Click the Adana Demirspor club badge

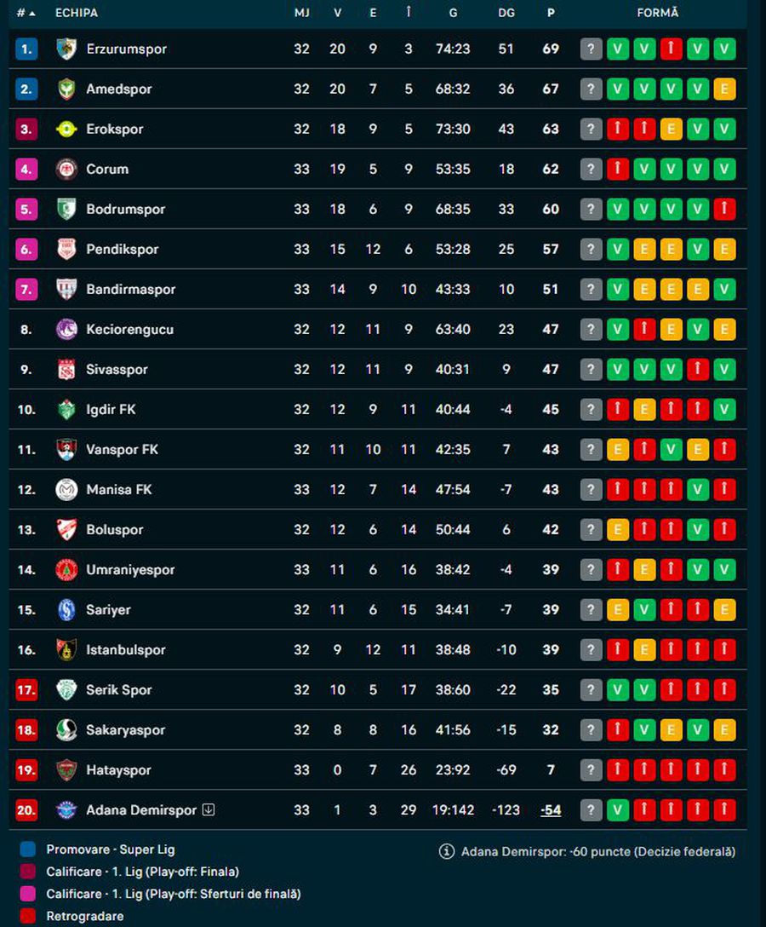[x=66, y=810]
